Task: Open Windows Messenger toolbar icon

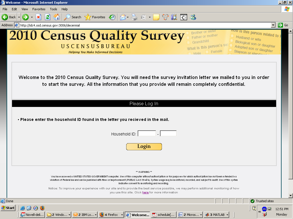Action: [193, 17]
